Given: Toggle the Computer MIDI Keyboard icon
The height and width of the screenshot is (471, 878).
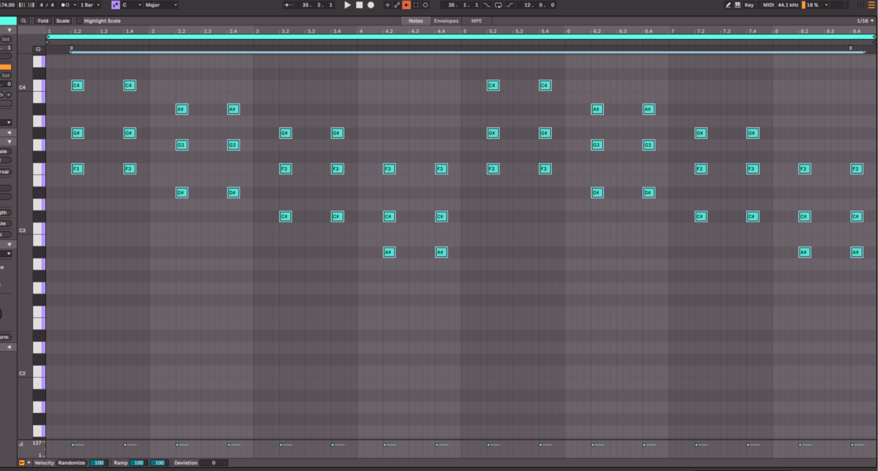Looking at the screenshot, I should tap(737, 5).
